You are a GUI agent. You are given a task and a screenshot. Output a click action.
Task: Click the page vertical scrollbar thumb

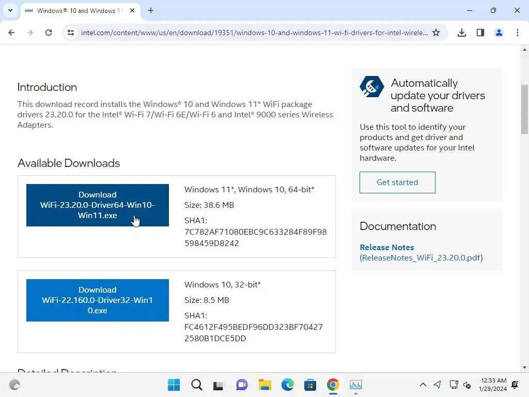click(524, 109)
